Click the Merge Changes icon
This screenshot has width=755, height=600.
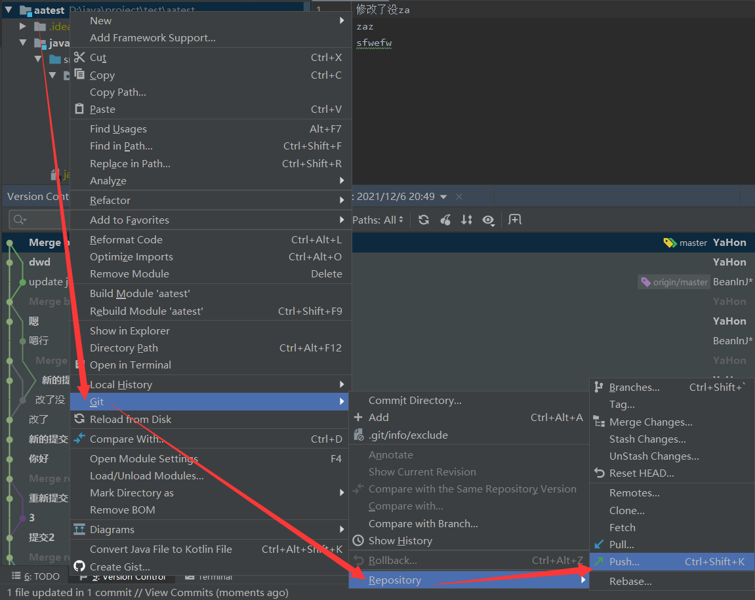[599, 422]
